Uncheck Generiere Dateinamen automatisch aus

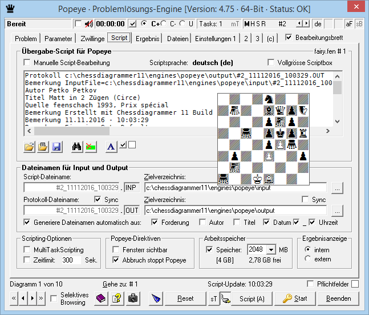tap(27, 222)
